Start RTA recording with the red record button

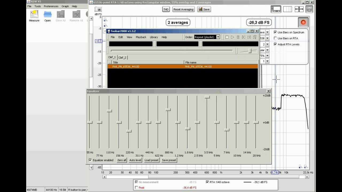(303, 22)
